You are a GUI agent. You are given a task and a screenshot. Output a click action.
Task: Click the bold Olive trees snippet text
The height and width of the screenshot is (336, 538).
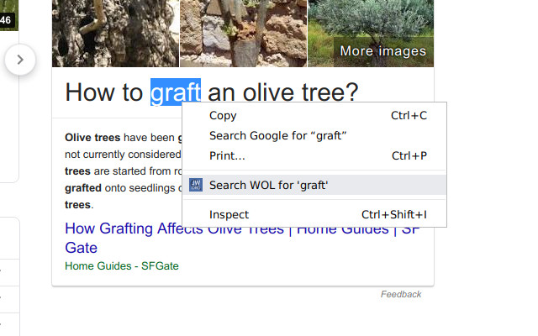pyautogui.click(x=92, y=138)
